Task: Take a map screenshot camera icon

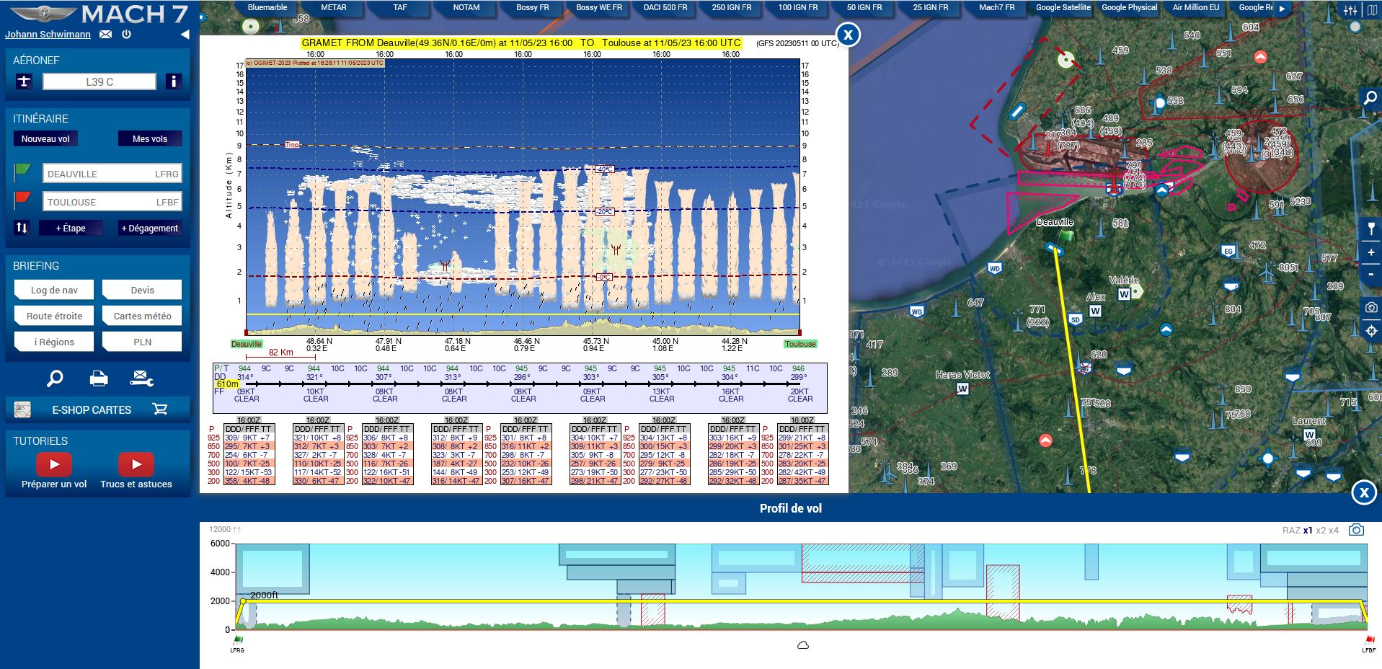Action: tap(1370, 307)
